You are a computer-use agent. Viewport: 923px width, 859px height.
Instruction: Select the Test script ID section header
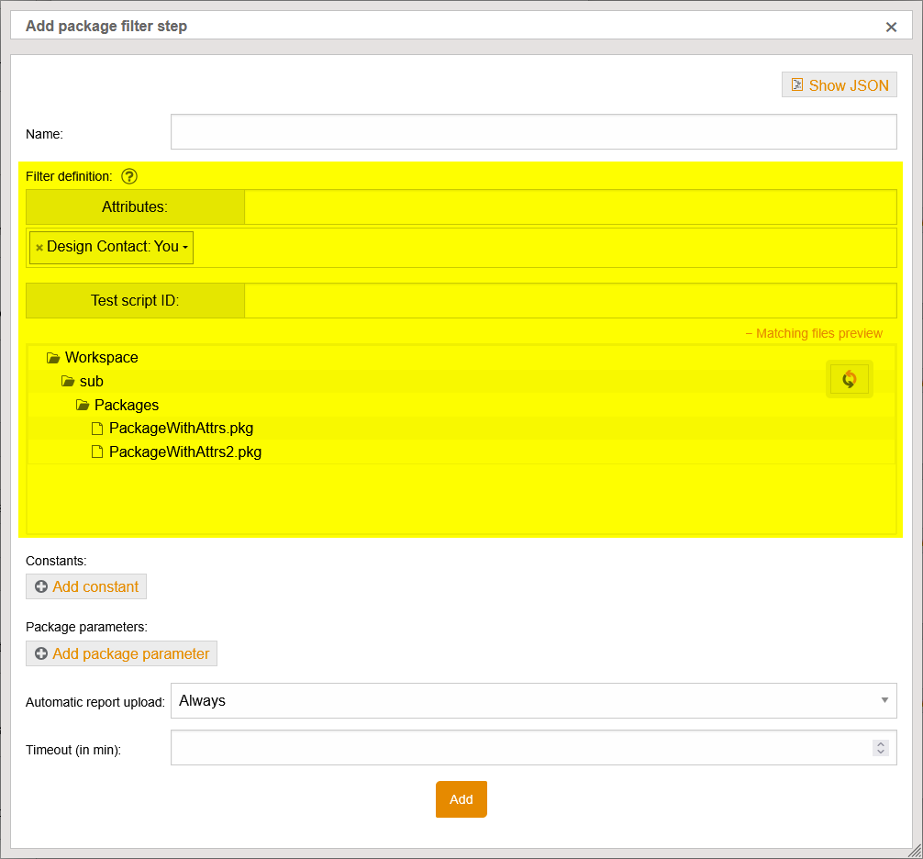pos(135,300)
